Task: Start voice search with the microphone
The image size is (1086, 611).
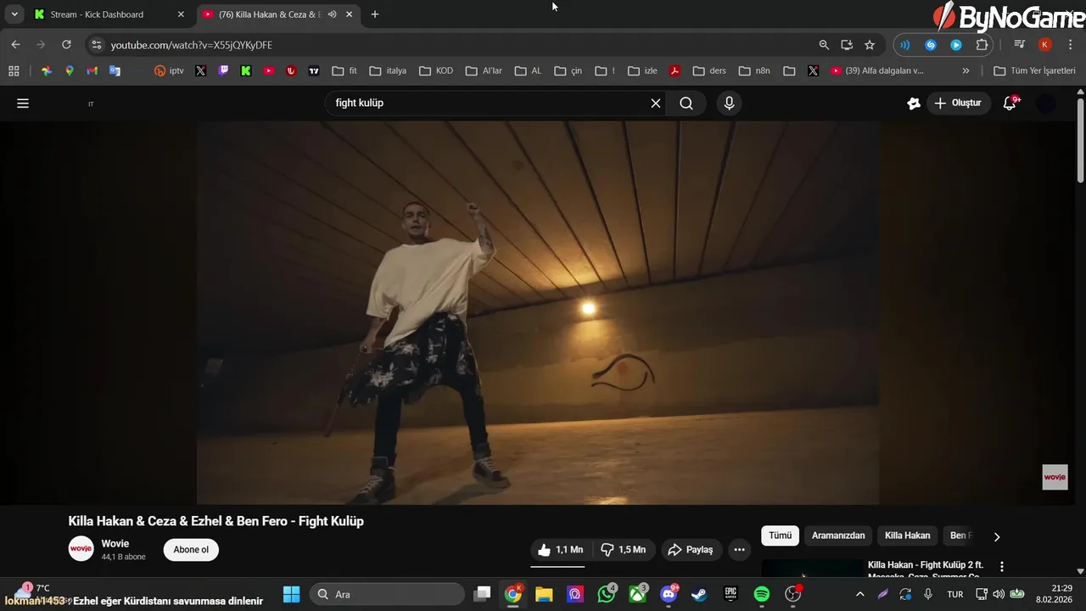Action: (x=729, y=104)
